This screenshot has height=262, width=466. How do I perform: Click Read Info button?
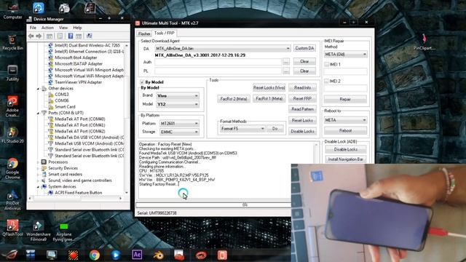click(x=302, y=87)
